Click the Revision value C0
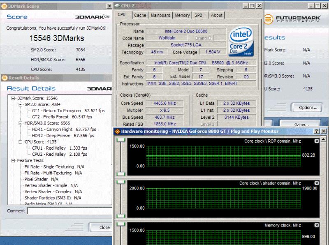This screenshot has height=245, width=329. (246, 77)
